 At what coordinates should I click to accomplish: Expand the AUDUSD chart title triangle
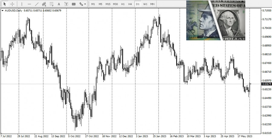3,11
